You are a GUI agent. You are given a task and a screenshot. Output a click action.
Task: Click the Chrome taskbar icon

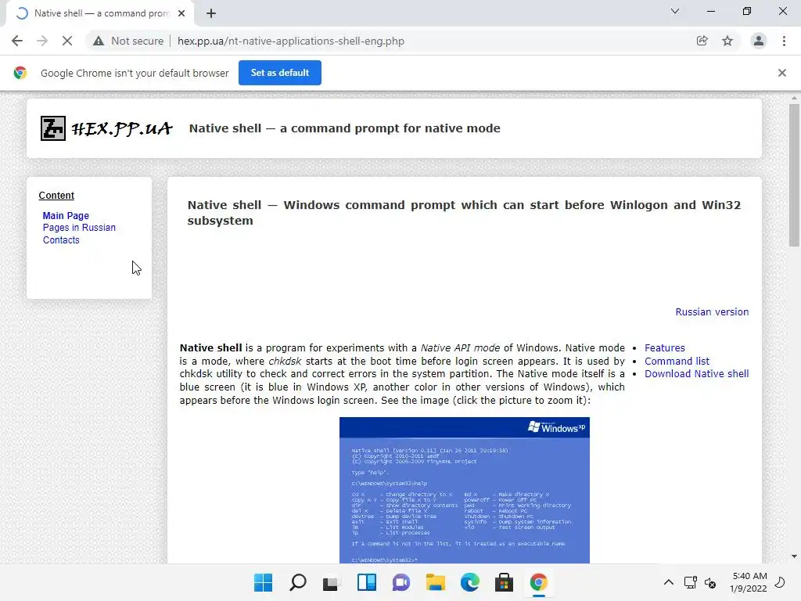538,582
